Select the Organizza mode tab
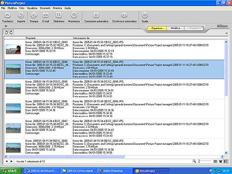232x174 pixels. click(157, 28)
